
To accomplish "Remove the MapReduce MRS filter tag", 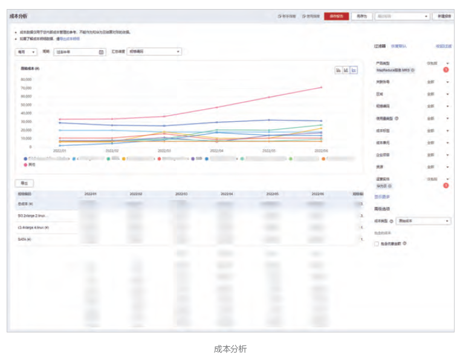I will coord(413,70).
